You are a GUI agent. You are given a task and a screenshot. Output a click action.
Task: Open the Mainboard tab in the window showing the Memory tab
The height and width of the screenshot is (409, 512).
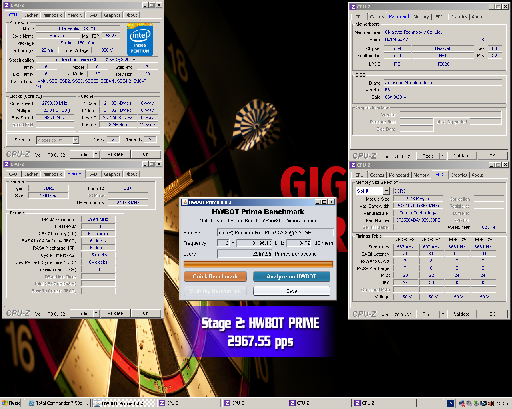[x=52, y=174]
